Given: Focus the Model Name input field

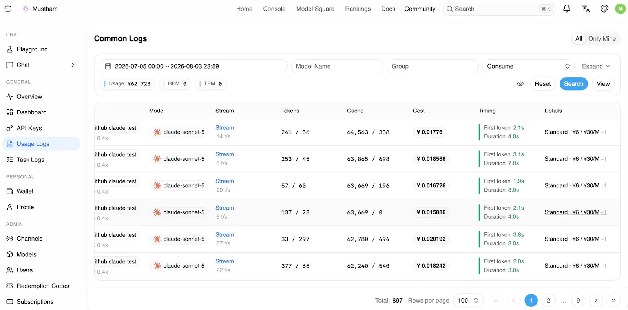Looking at the screenshot, I should [x=337, y=66].
